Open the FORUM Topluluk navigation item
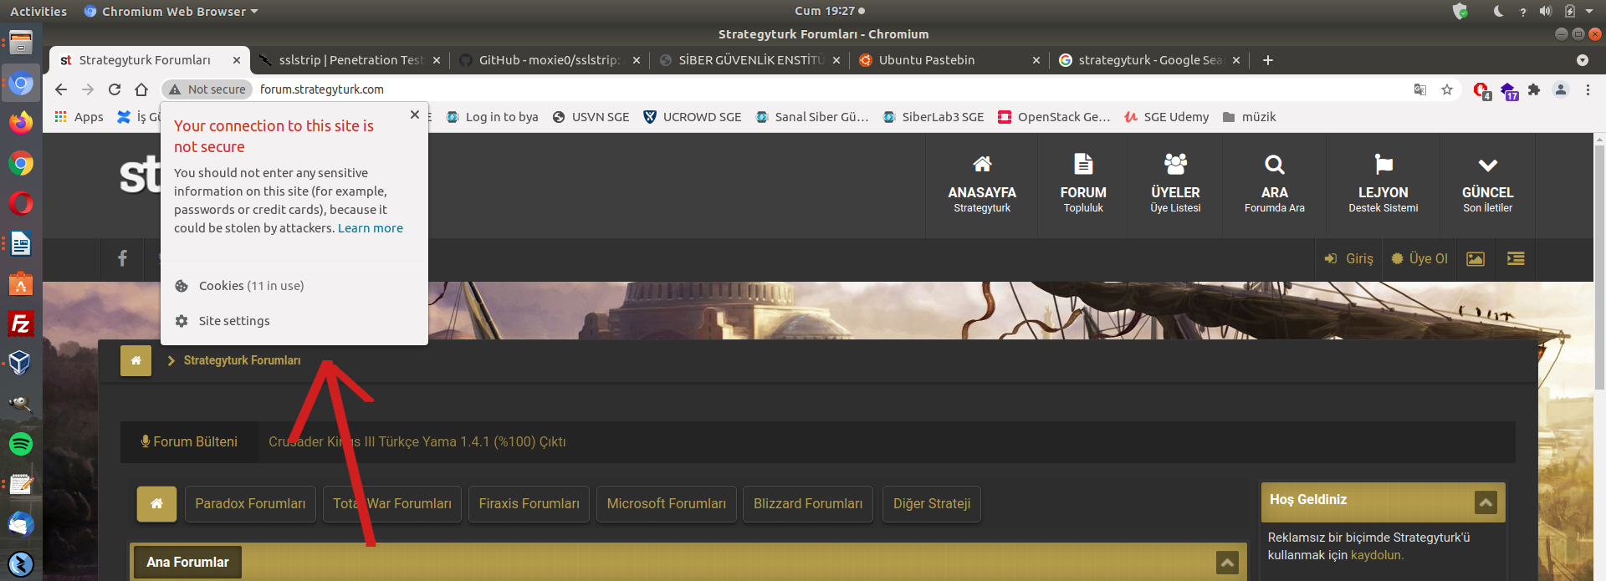 [x=1083, y=185]
